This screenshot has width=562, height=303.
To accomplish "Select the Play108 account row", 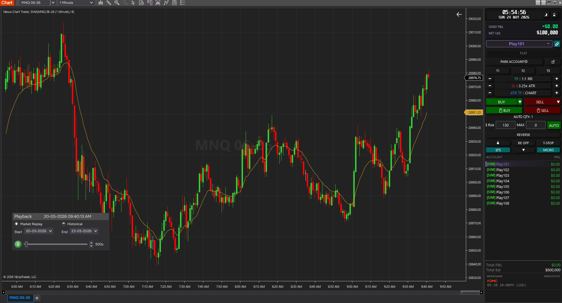I will (523, 203).
